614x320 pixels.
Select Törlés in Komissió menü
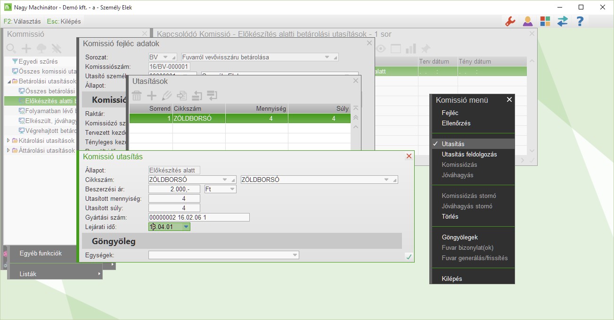450,216
